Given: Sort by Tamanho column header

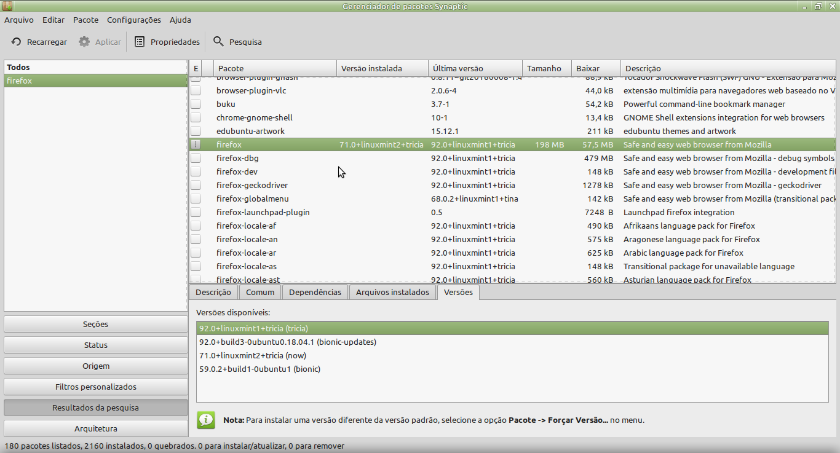Looking at the screenshot, I should pyautogui.click(x=547, y=68).
